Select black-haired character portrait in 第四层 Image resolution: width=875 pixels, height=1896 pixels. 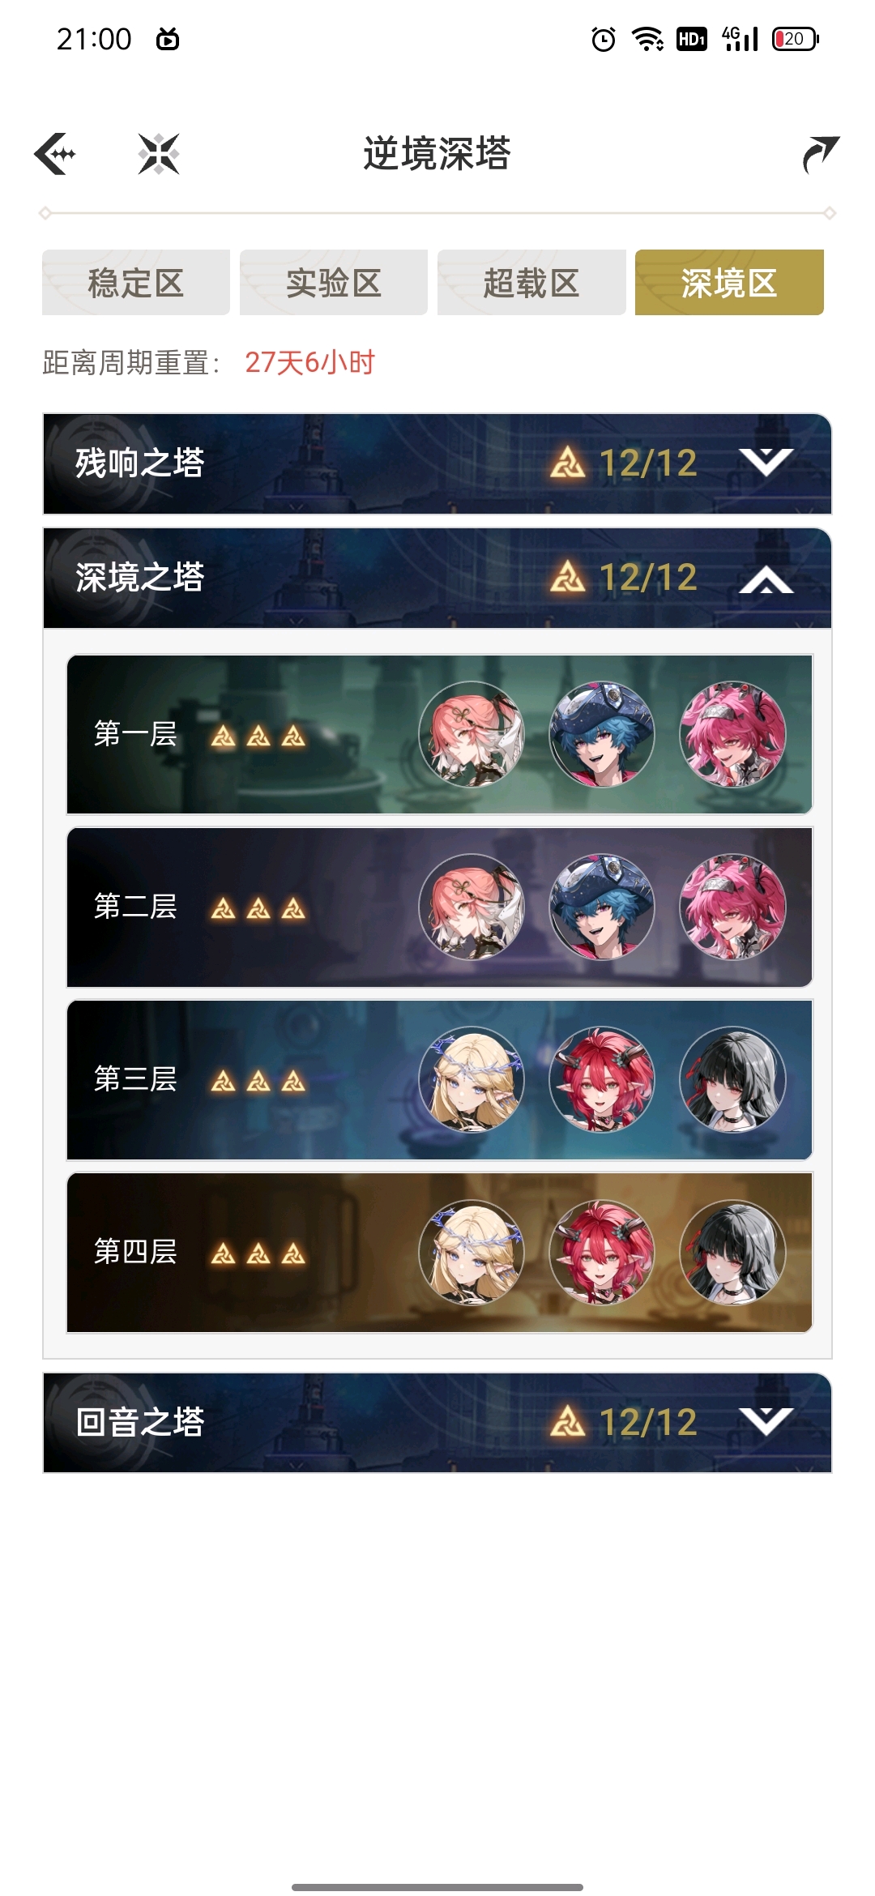click(x=732, y=1252)
